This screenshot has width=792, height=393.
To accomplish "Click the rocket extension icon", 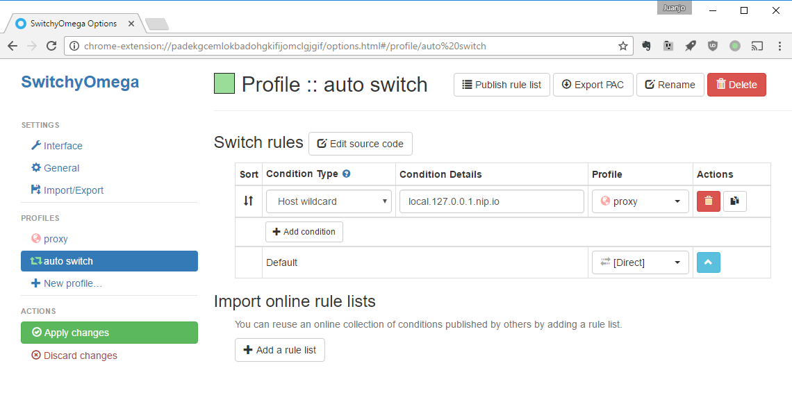I will click(691, 46).
